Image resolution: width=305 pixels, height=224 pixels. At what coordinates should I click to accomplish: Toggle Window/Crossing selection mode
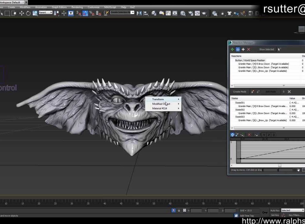click(14, 13)
